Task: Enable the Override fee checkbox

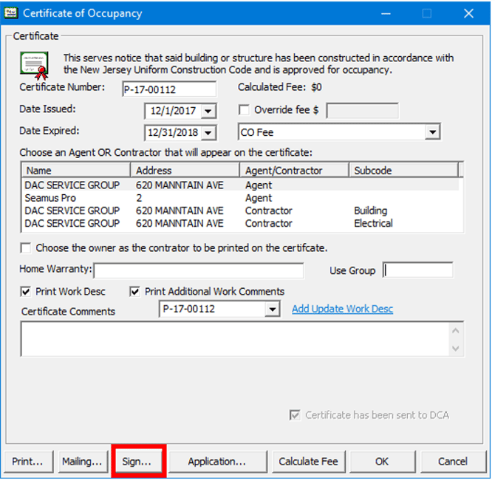Action: [x=244, y=111]
